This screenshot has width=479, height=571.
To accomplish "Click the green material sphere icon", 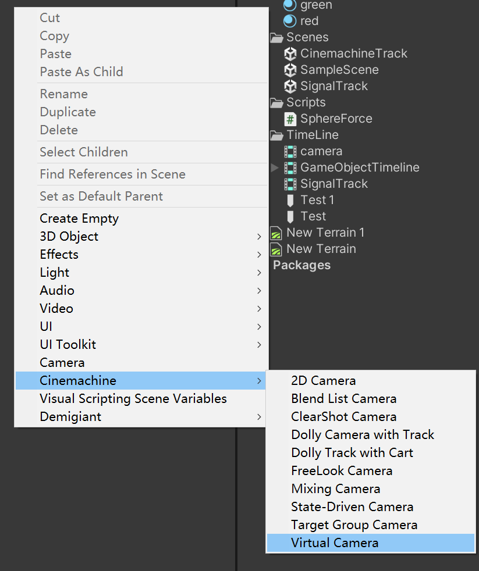I will point(290,5).
